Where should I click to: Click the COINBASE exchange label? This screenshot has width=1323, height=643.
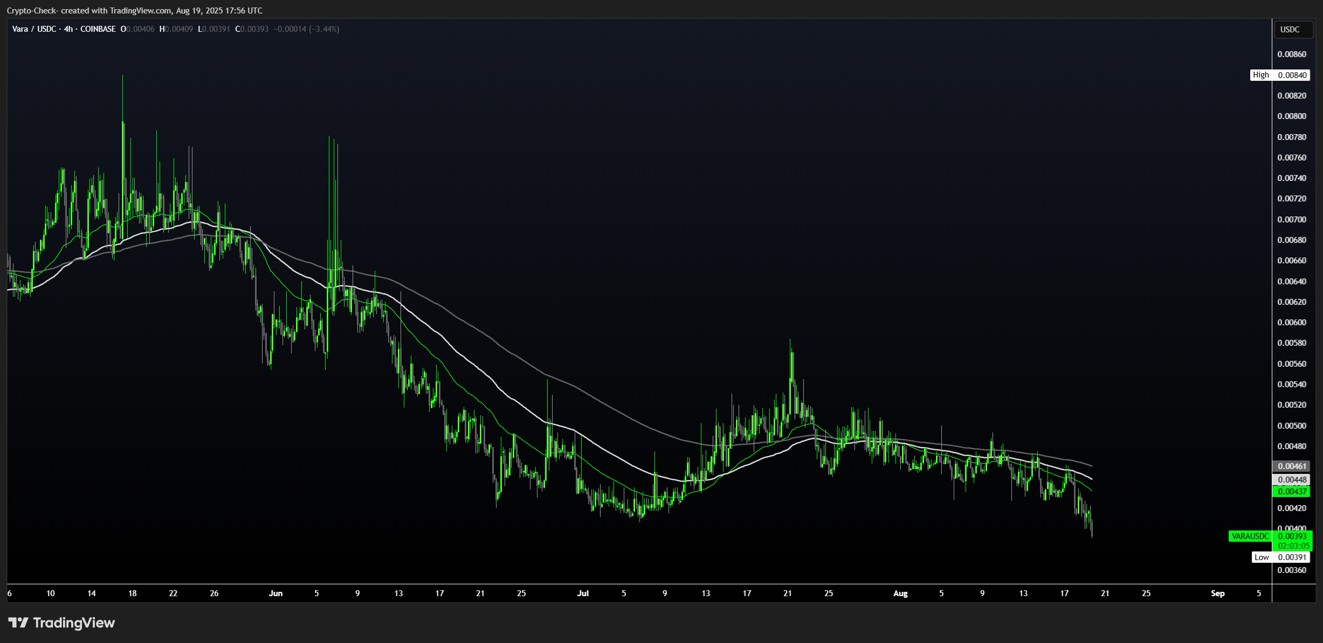coord(98,29)
